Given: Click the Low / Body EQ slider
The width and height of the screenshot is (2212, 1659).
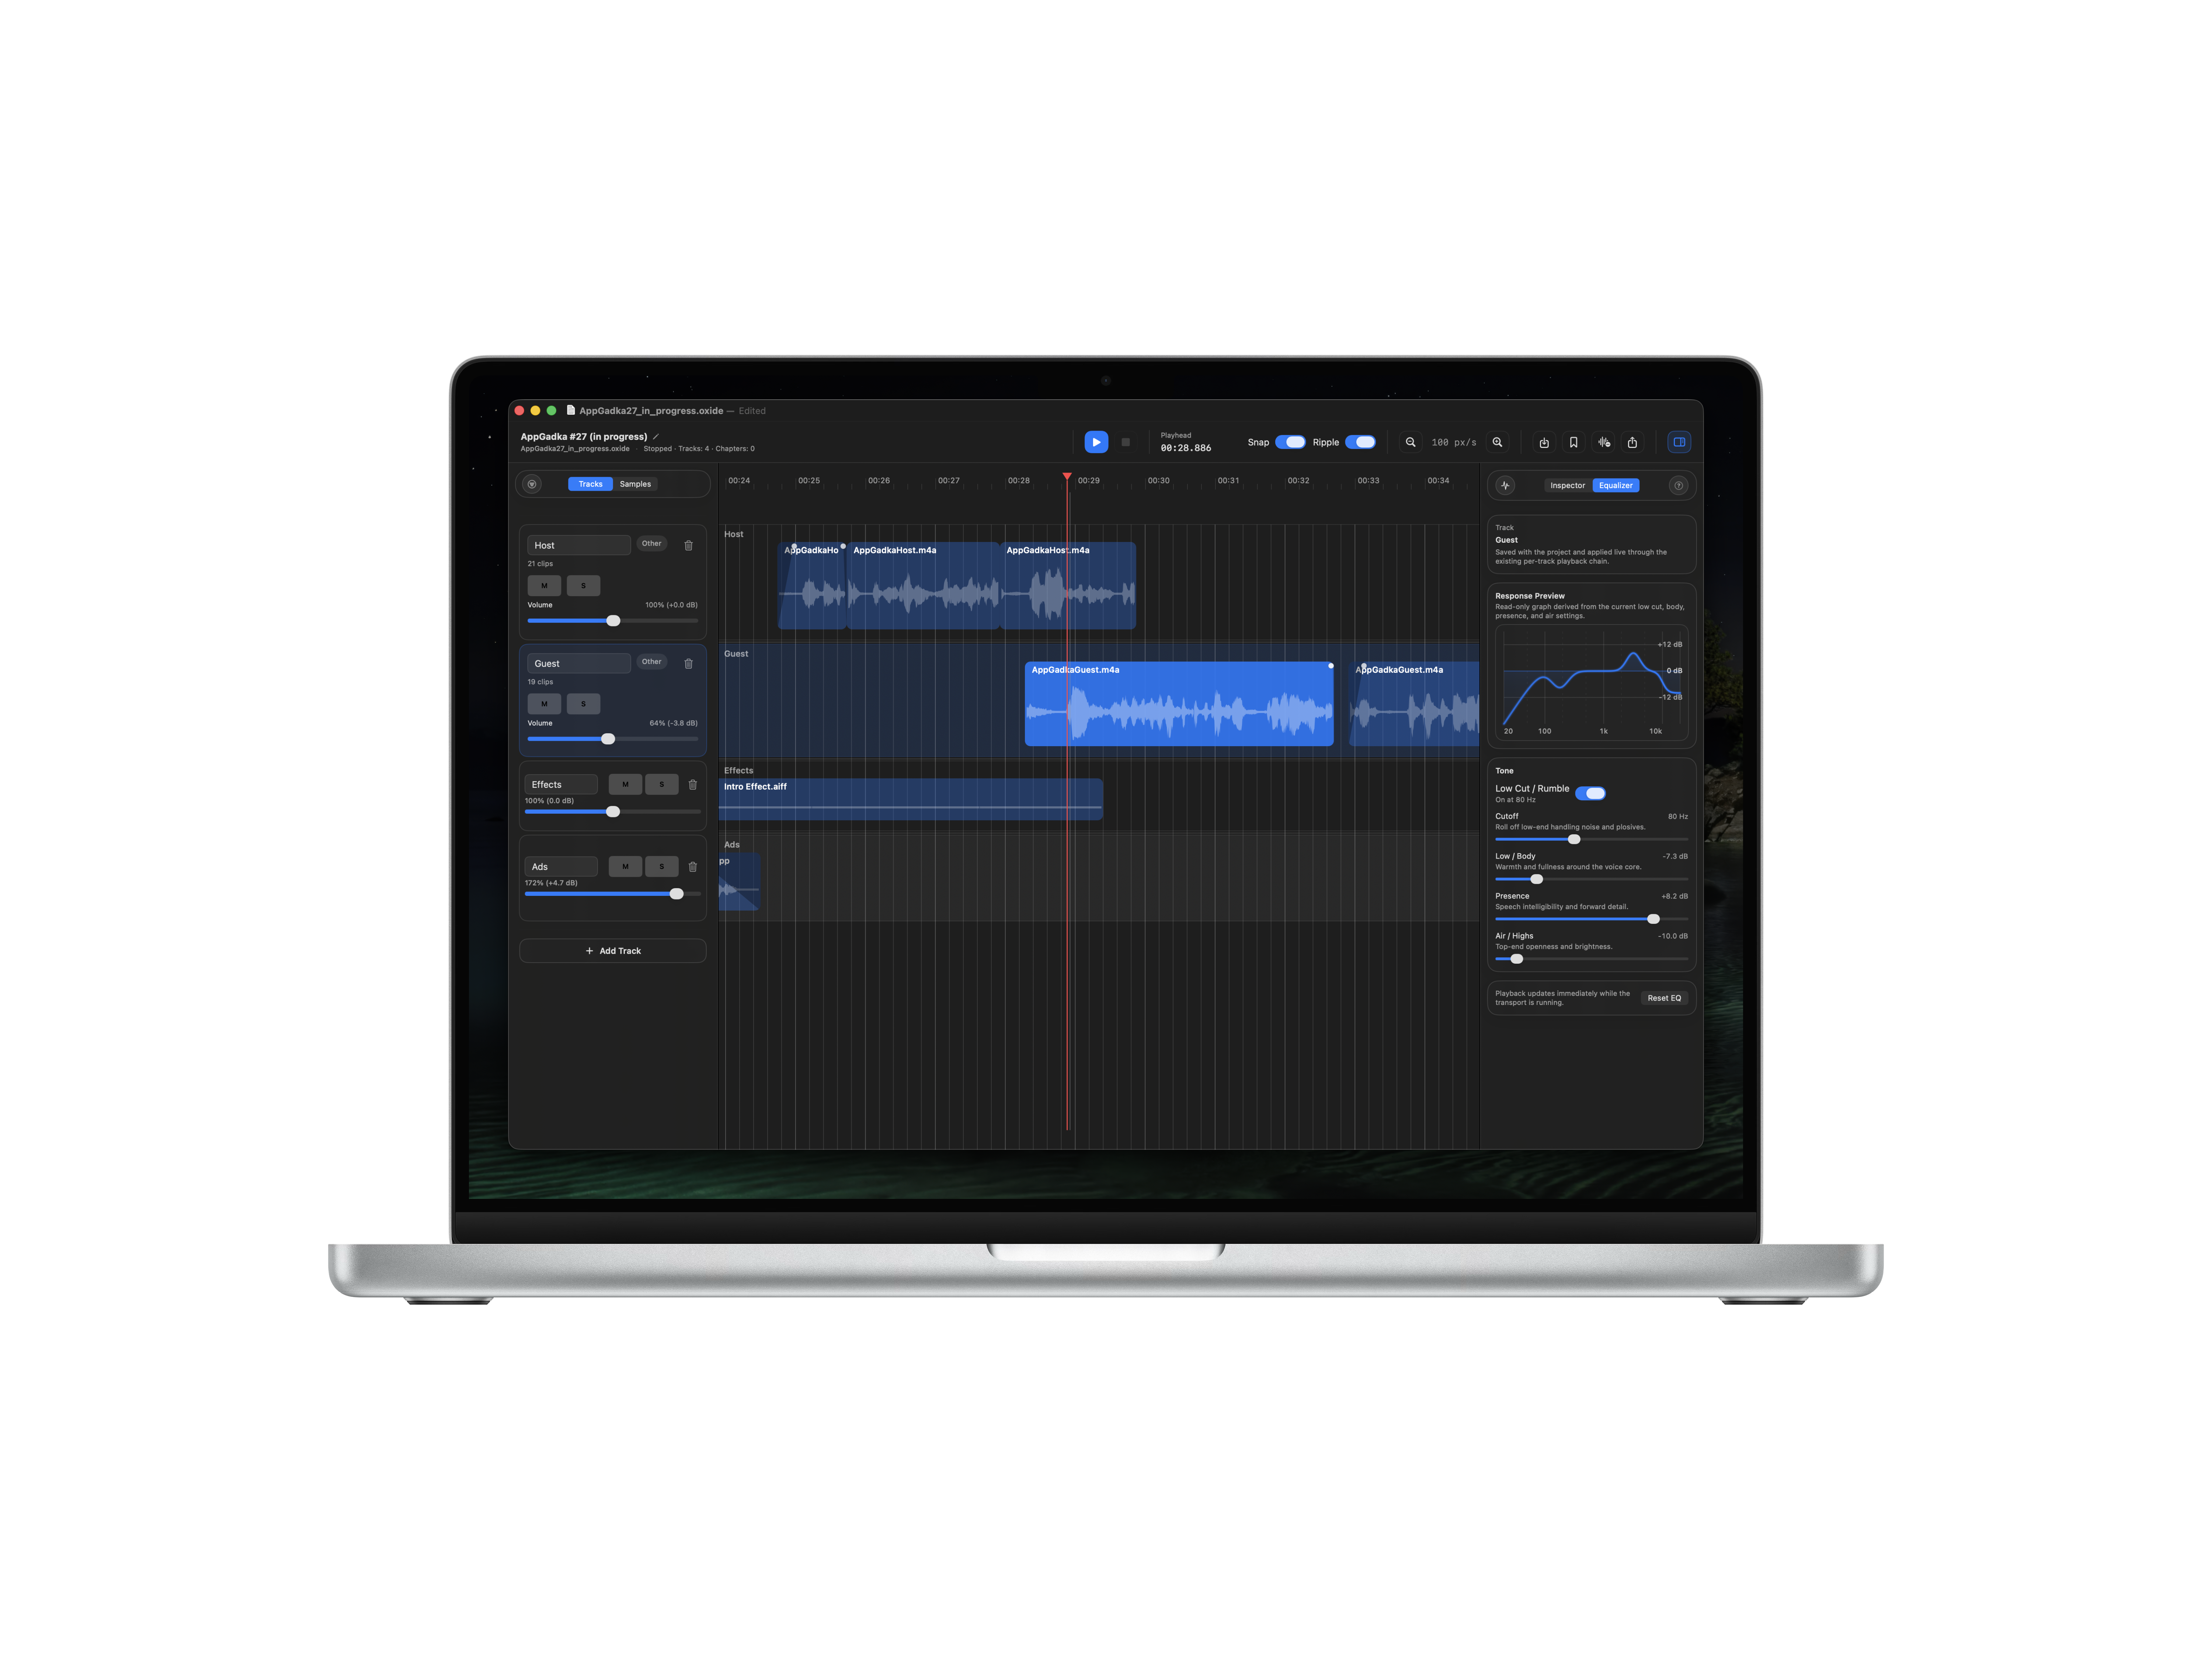Looking at the screenshot, I should [x=1591, y=879].
